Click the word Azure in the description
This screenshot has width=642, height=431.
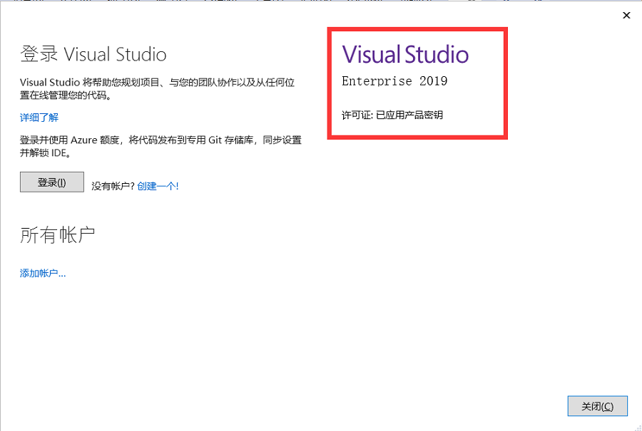point(86,140)
